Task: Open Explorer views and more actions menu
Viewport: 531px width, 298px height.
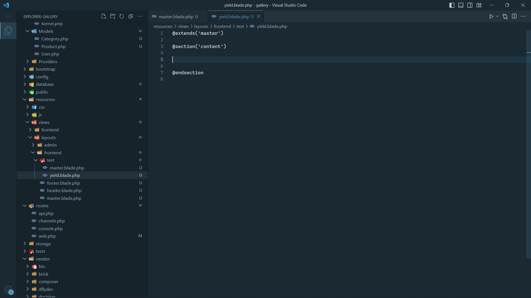Action: (140, 16)
